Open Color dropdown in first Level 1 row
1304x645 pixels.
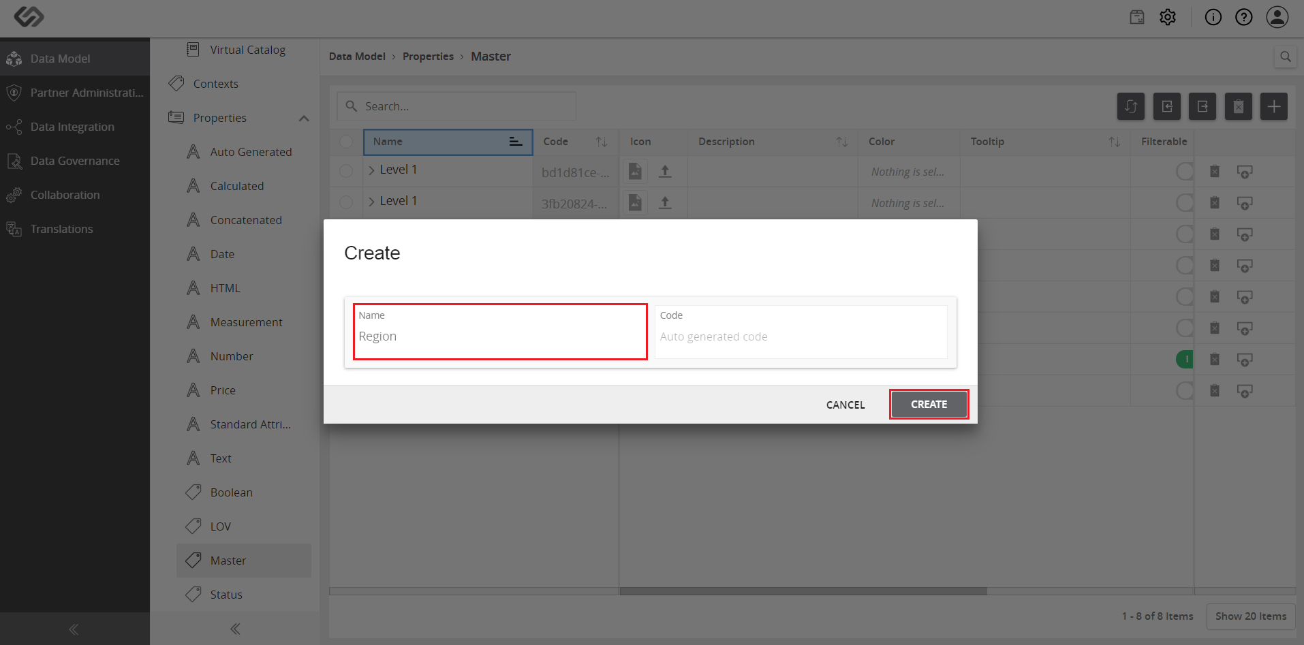coord(907,172)
